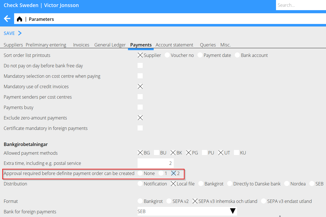
Task: Click the back arrow icon
Action: pyautogui.click(x=7, y=19)
